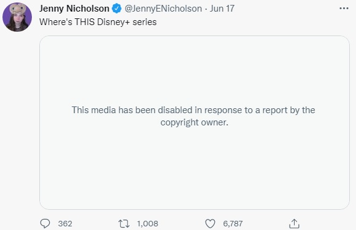Click the tweet text about Disney+ series
The image size is (356, 230).
click(x=98, y=22)
